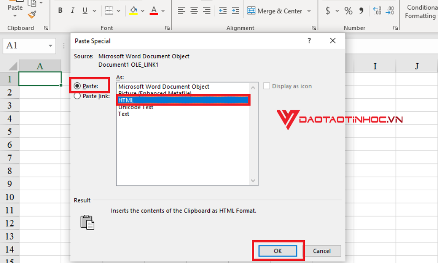
Task: Increase indent
Action: (236, 11)
